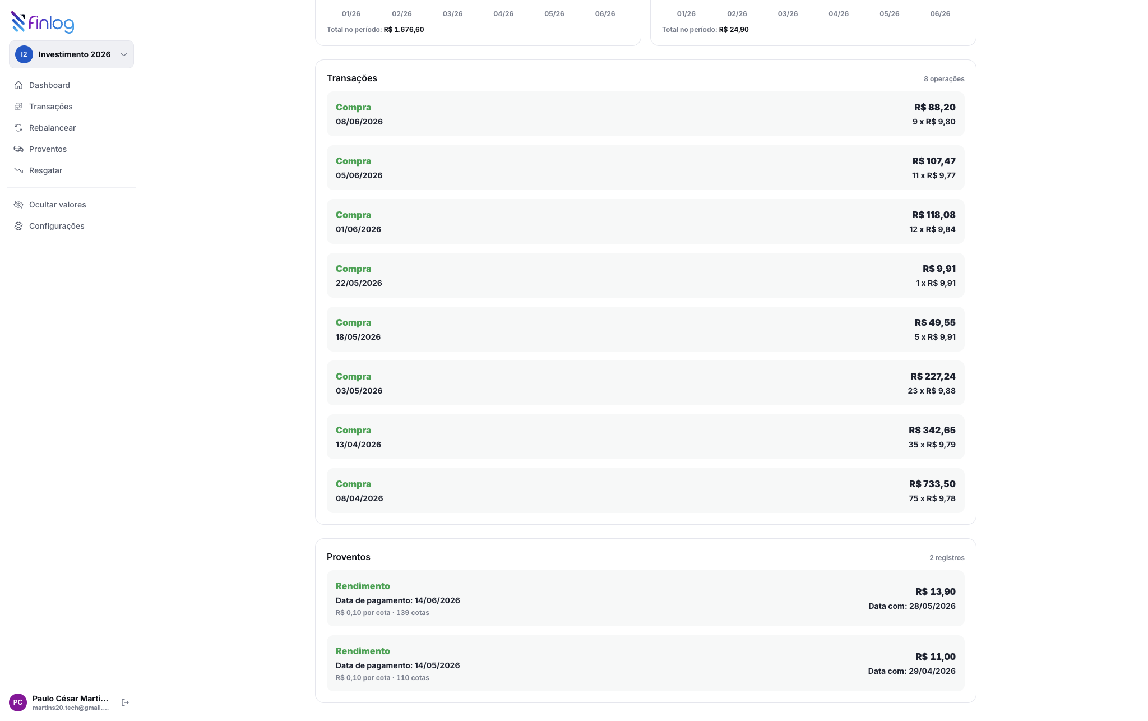The width and height of the screenshot is (1148, 721).
Task: Click the text 75 x R$ 9,78
Action: [x=932, y=498]
